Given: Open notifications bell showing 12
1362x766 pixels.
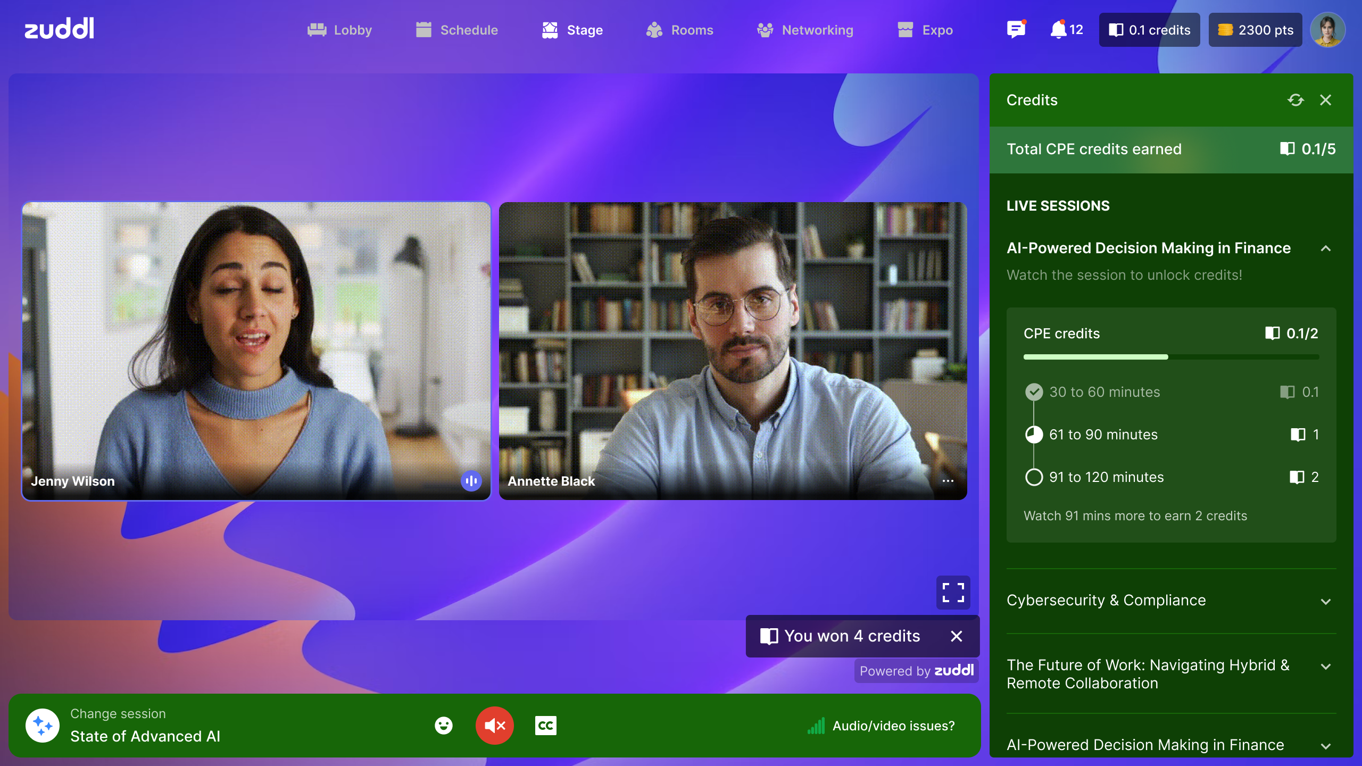Looking at the screenshot, I should [1066, 30].
